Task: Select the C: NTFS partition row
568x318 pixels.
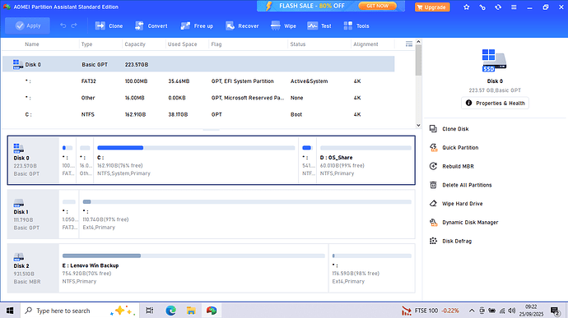Action: (x=198, y=114)
